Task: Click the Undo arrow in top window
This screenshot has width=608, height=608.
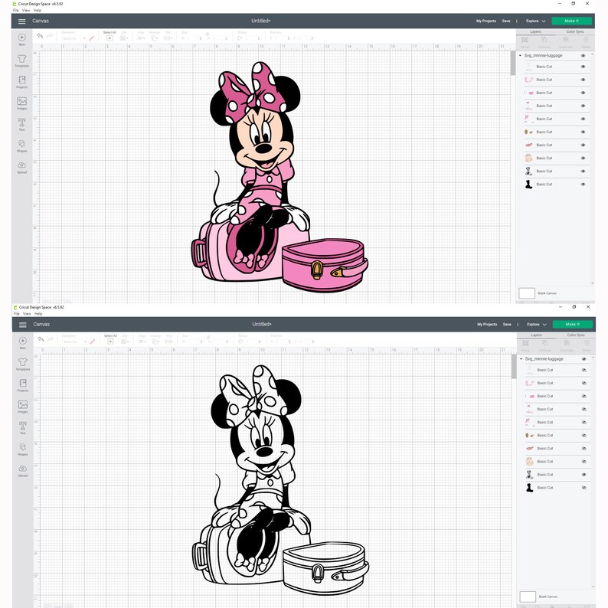Action: tap(40, 36)
